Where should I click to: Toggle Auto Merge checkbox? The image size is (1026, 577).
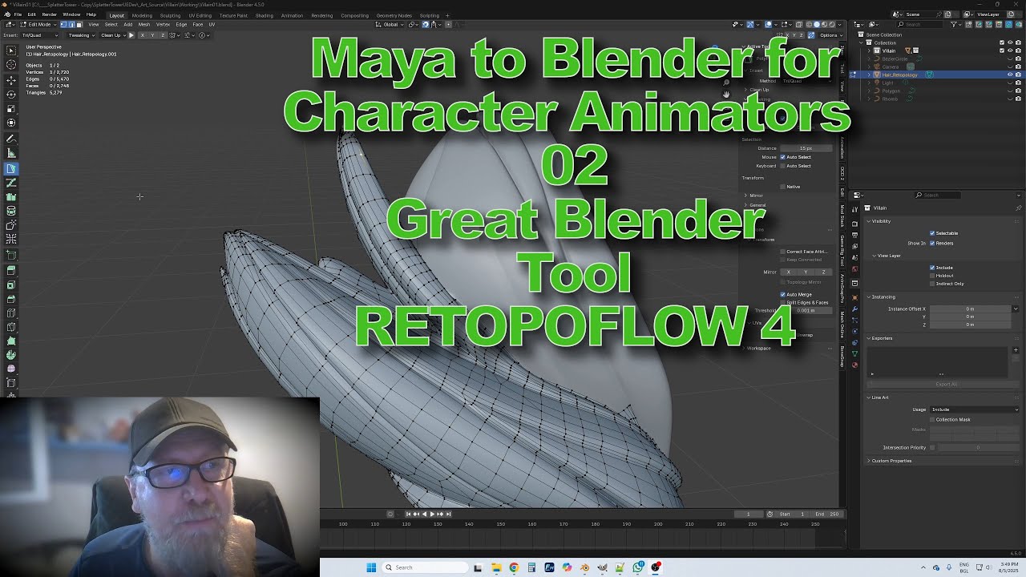[x=783, y=294]
